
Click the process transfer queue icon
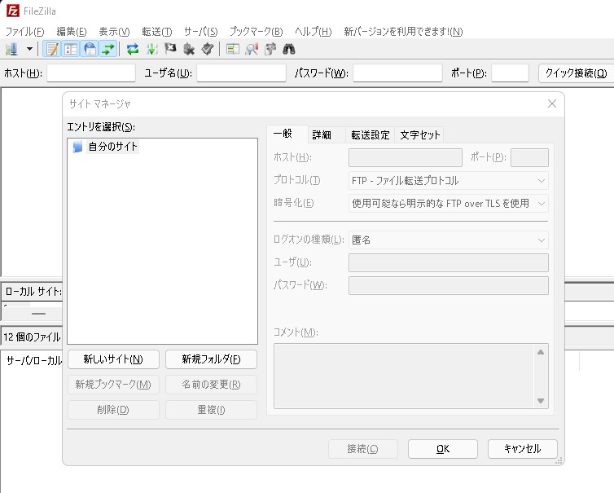tap(151, 49)
